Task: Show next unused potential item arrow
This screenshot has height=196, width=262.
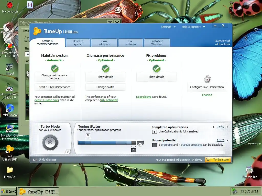Action: pos(227,140)
